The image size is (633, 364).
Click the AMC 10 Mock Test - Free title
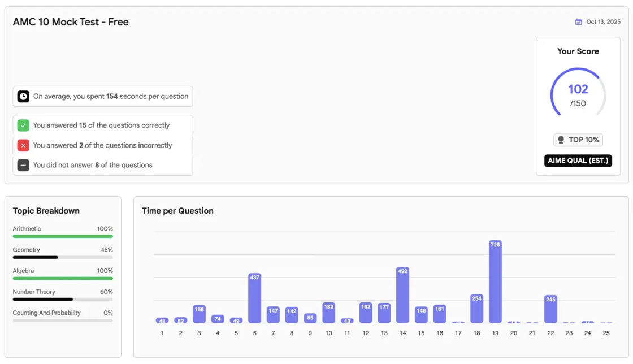coord(71,22)
